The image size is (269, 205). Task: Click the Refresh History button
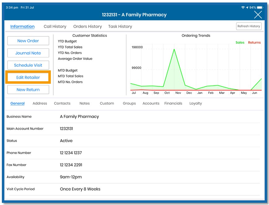[x=249, y=26]
